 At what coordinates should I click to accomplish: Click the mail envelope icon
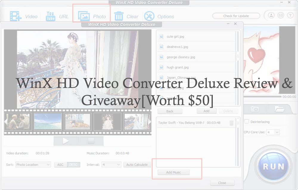pos(281,15)
